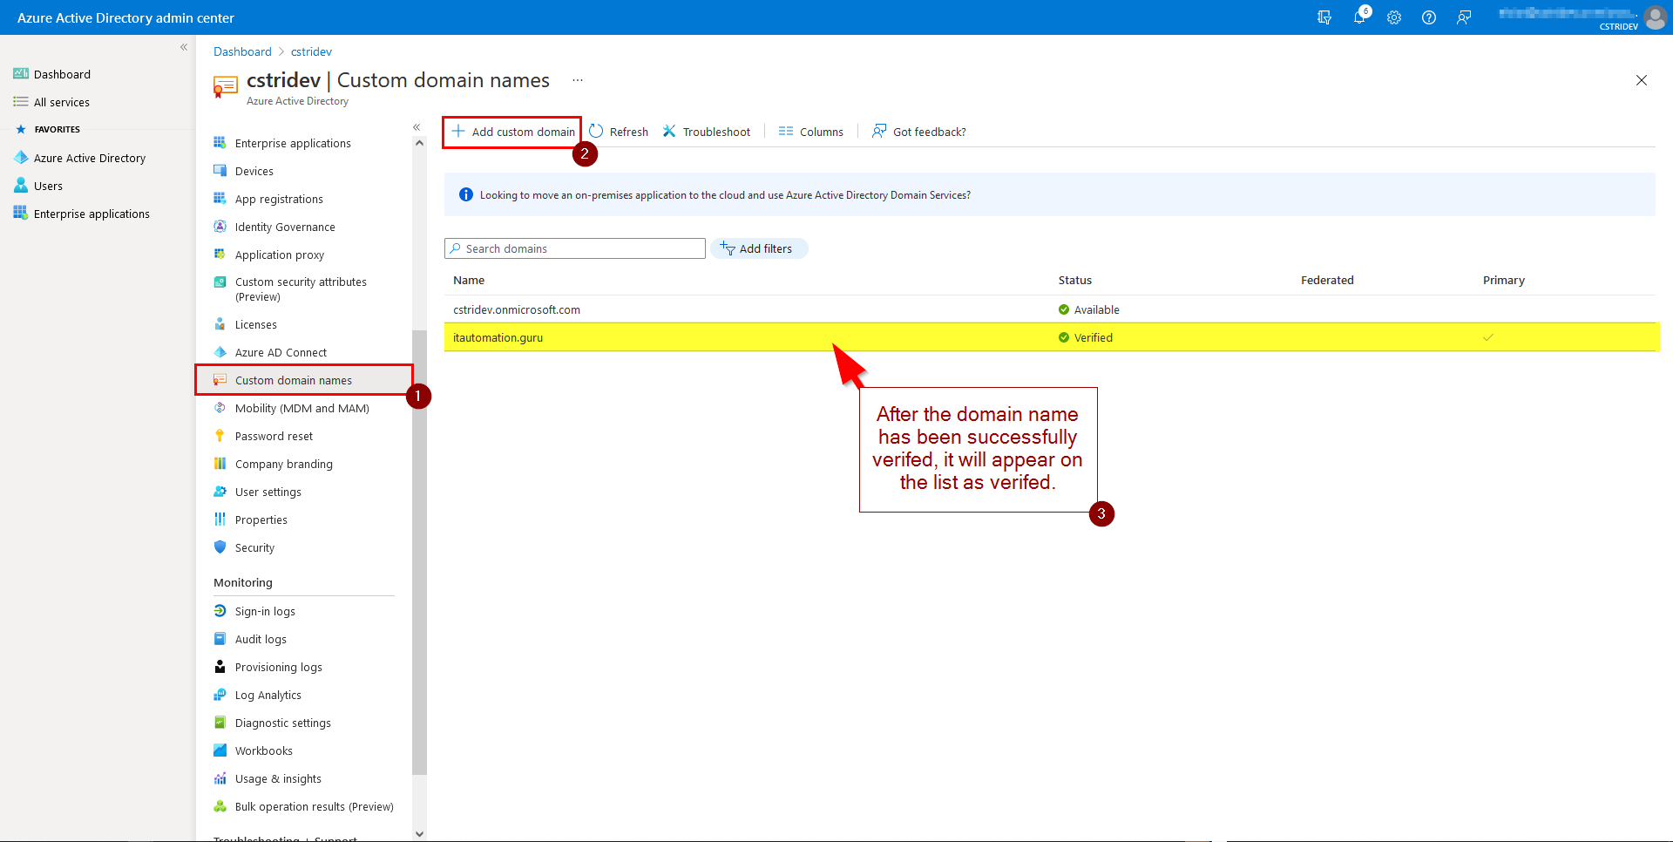The width and height of the screenshot is (1673, 842).
Task: Open All services in left navigation
Action: pos(62,102)
